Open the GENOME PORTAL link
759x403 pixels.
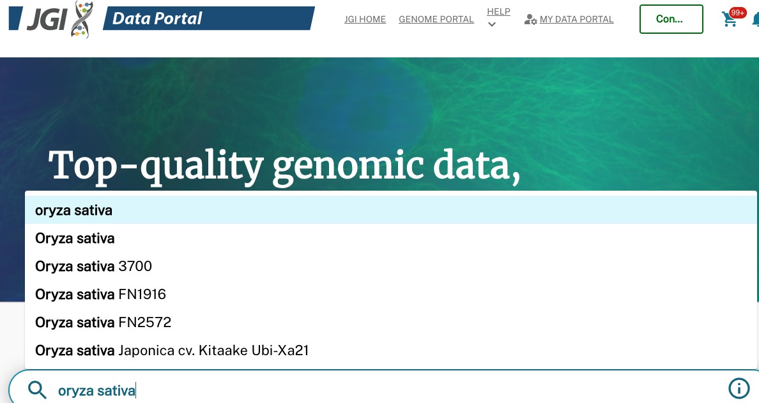436,19
